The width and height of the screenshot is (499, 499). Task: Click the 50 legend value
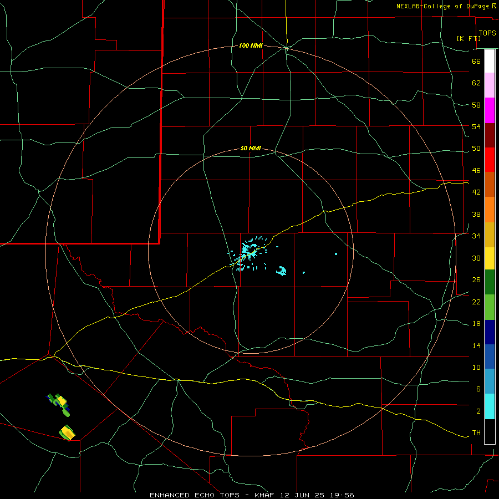[x=476, y=149]
